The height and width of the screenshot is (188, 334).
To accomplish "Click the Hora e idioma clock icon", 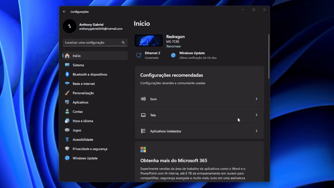I will [x=67, y=121].
